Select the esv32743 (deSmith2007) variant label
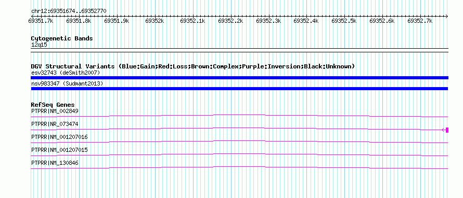Viewport: 463px width, 198px height. click(66, 73)
